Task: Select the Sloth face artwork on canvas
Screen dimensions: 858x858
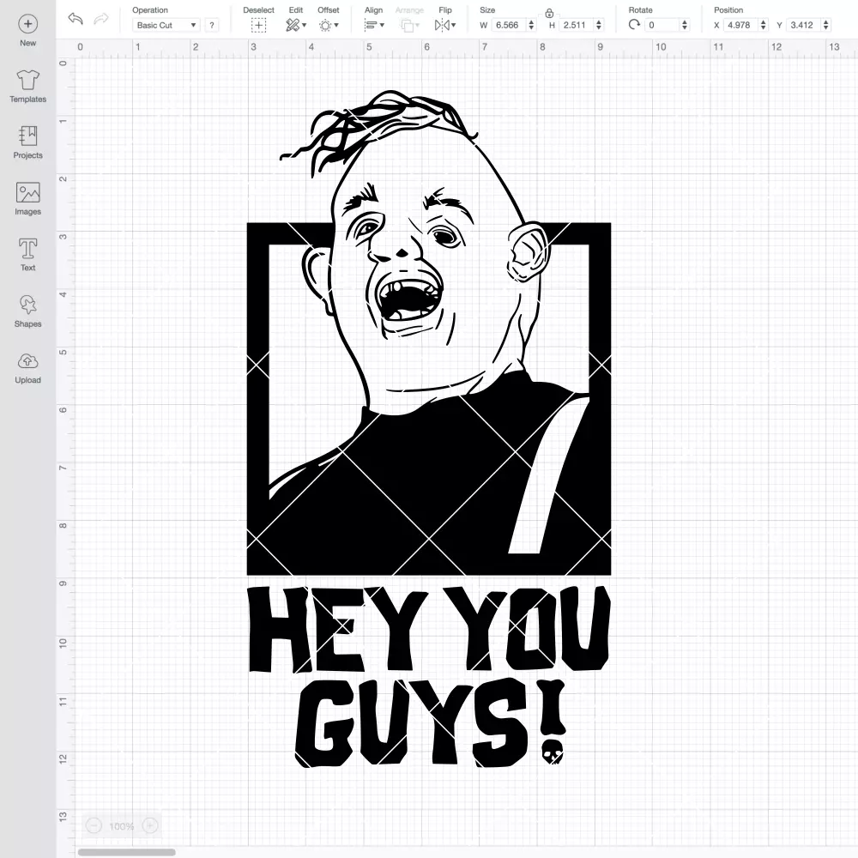Action: [x=429, y=332]
